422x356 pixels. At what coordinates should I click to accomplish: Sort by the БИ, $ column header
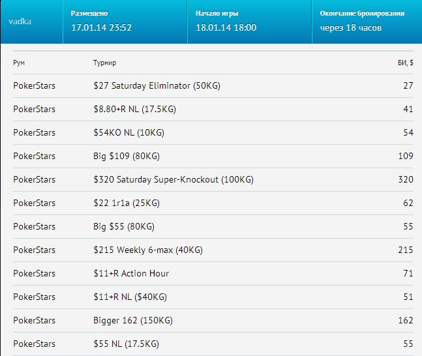pos(406,63)
